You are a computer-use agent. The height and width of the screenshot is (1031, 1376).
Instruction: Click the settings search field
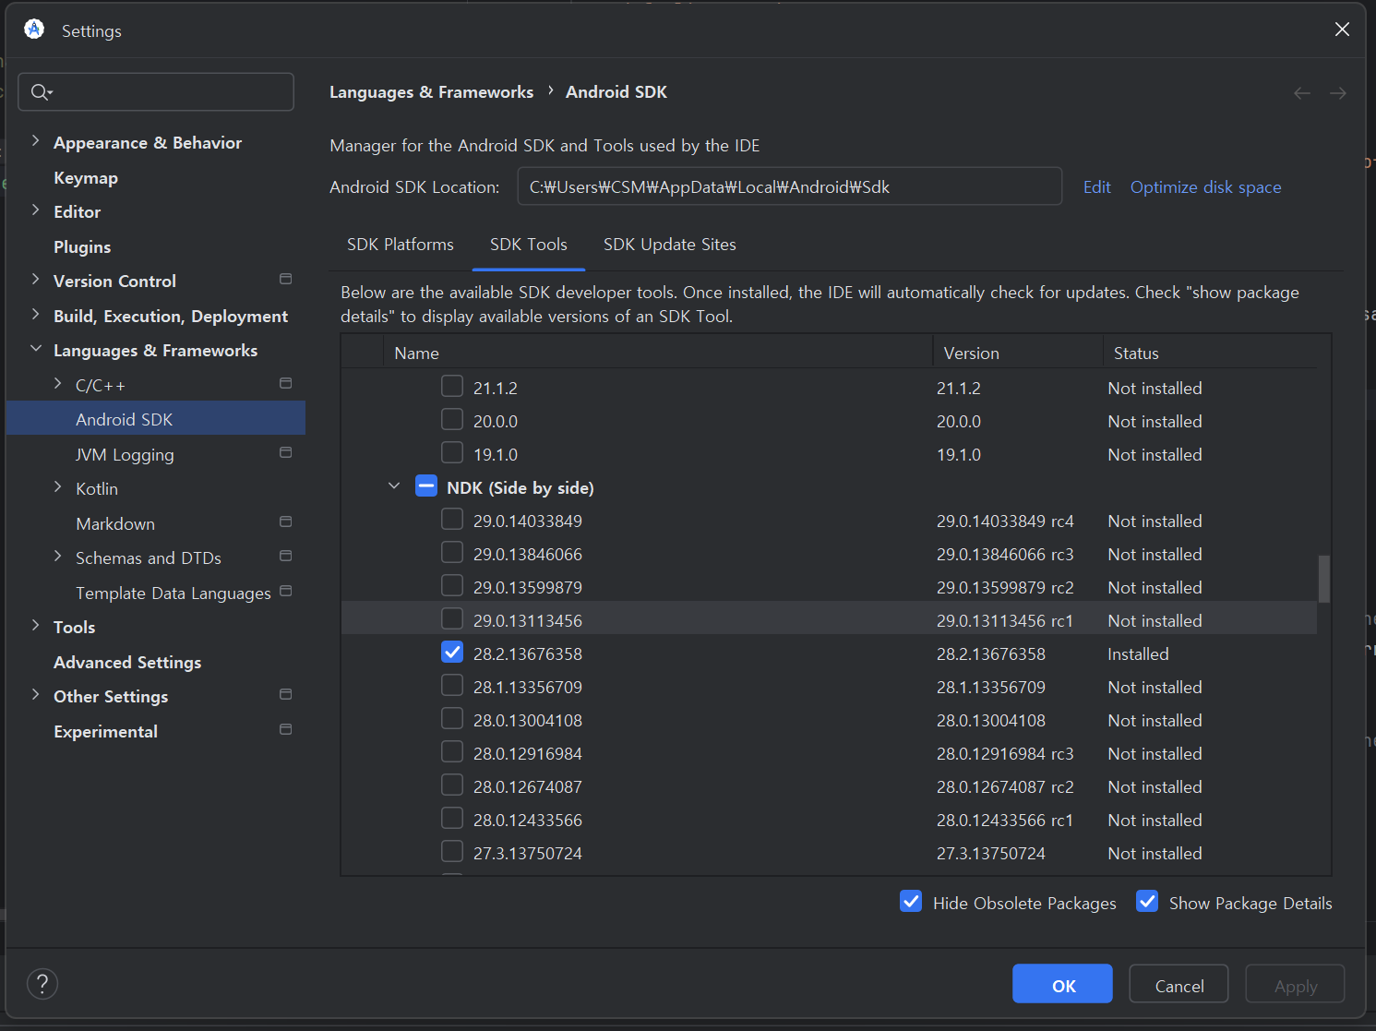156,92
